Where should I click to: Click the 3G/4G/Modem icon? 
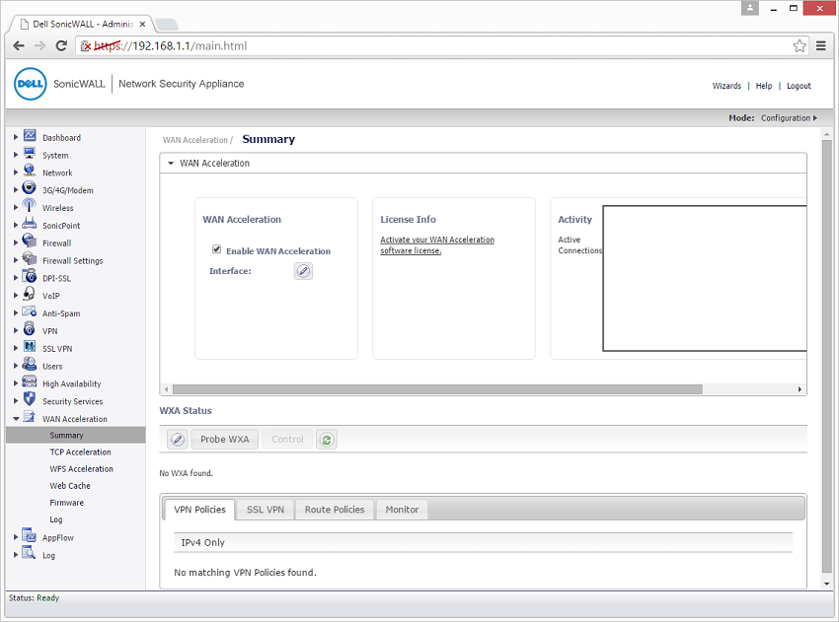30,188
